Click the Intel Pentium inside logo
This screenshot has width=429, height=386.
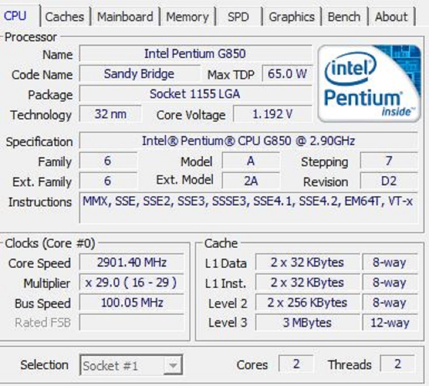pyautogui.click(x=369, y=83)
